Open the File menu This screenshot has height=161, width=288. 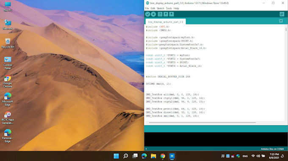click(x=147, y=8)
